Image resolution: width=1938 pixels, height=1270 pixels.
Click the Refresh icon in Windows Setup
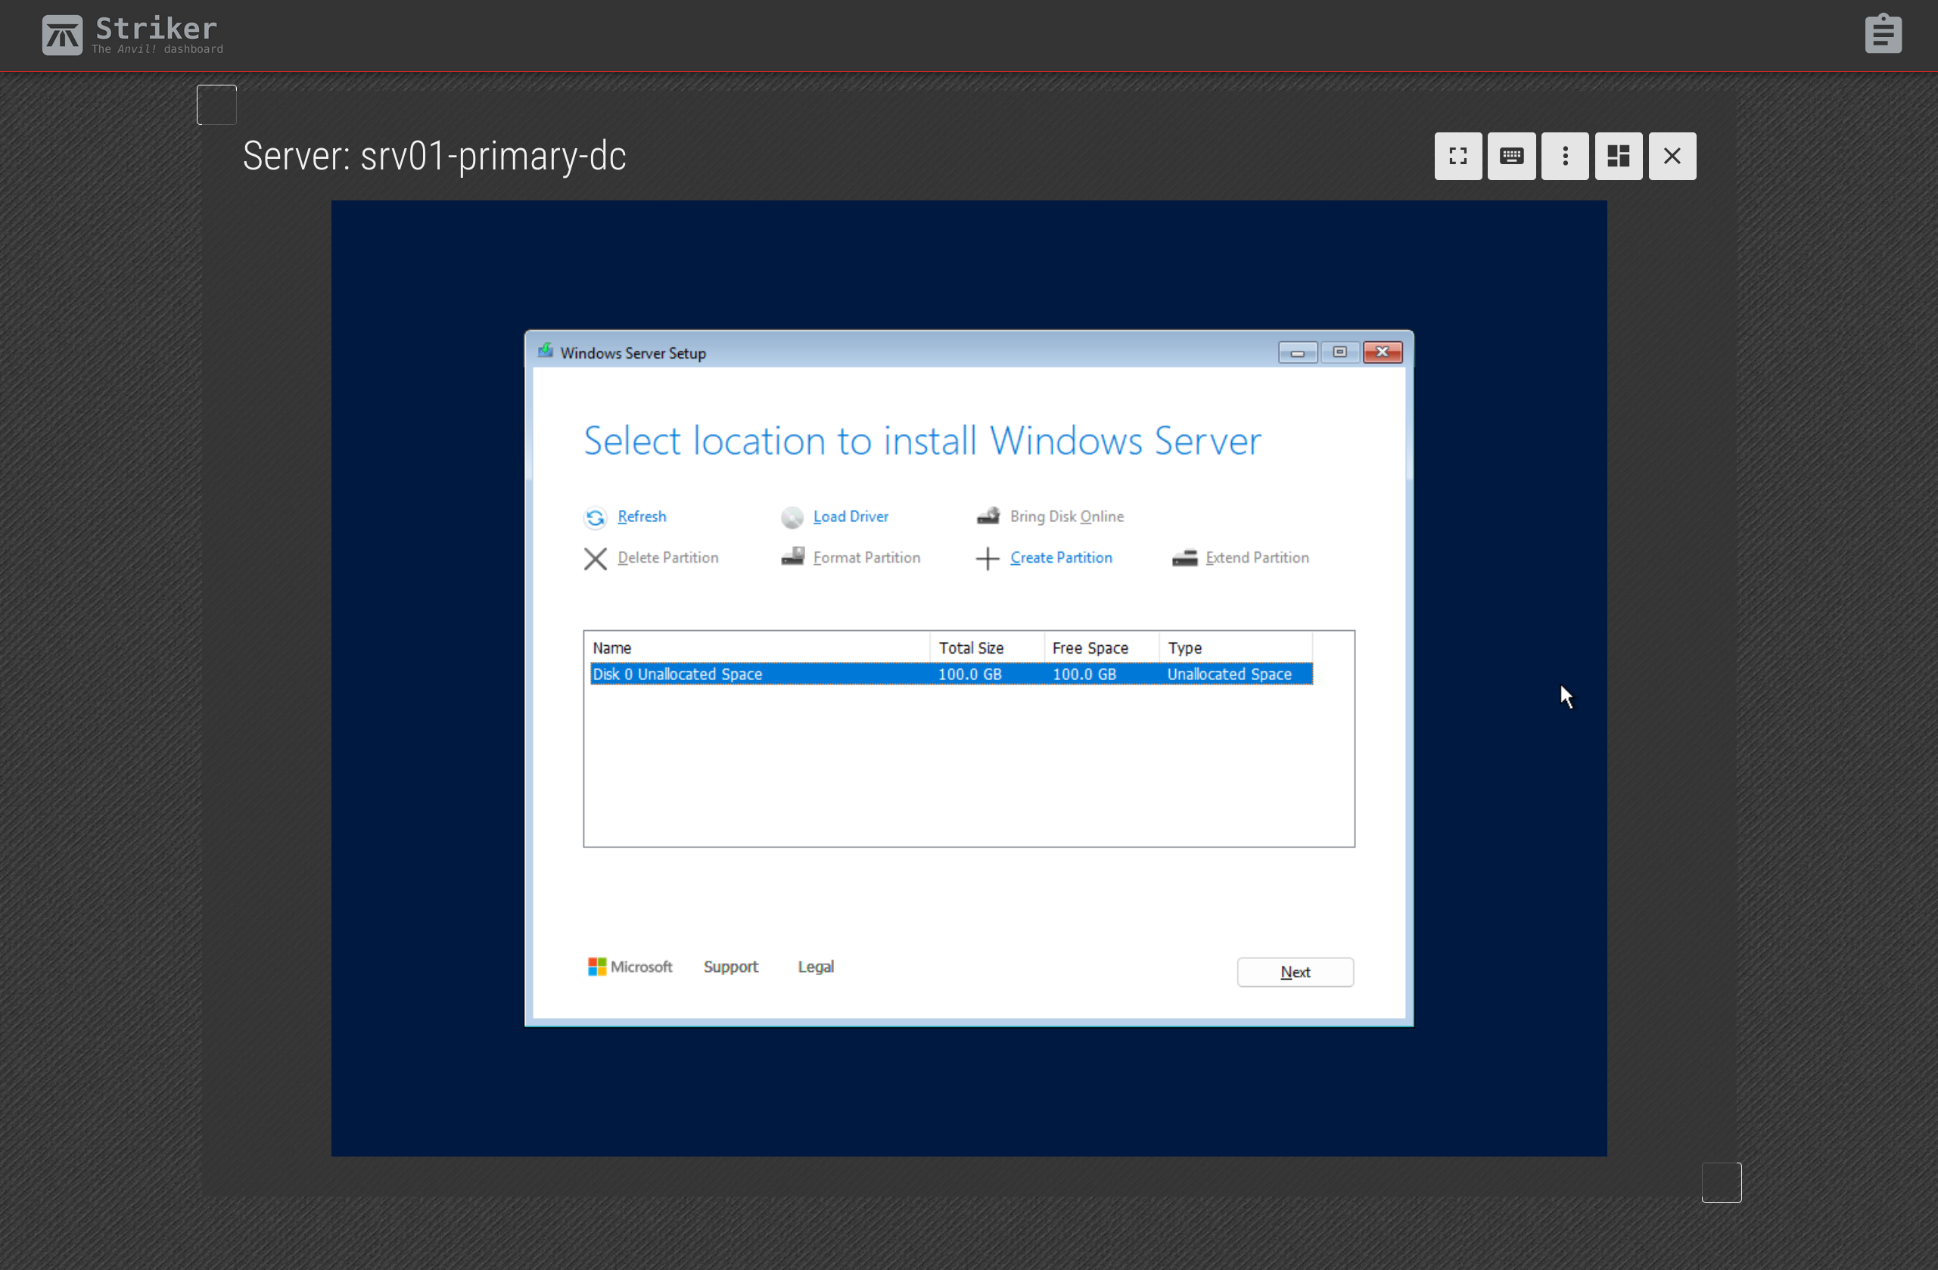pyautogui.click(x=596, y=518)
